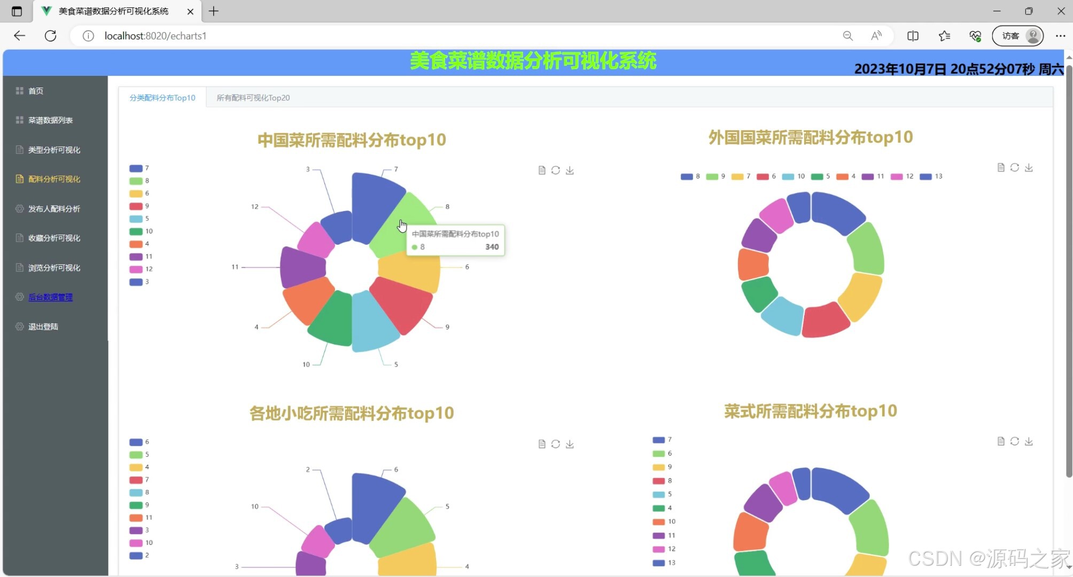Image resolution: width=1073 pixels, height=577 pixels.
Task: Download 外国国菜所需配料 chart as image
Action: pos(1029,167)
